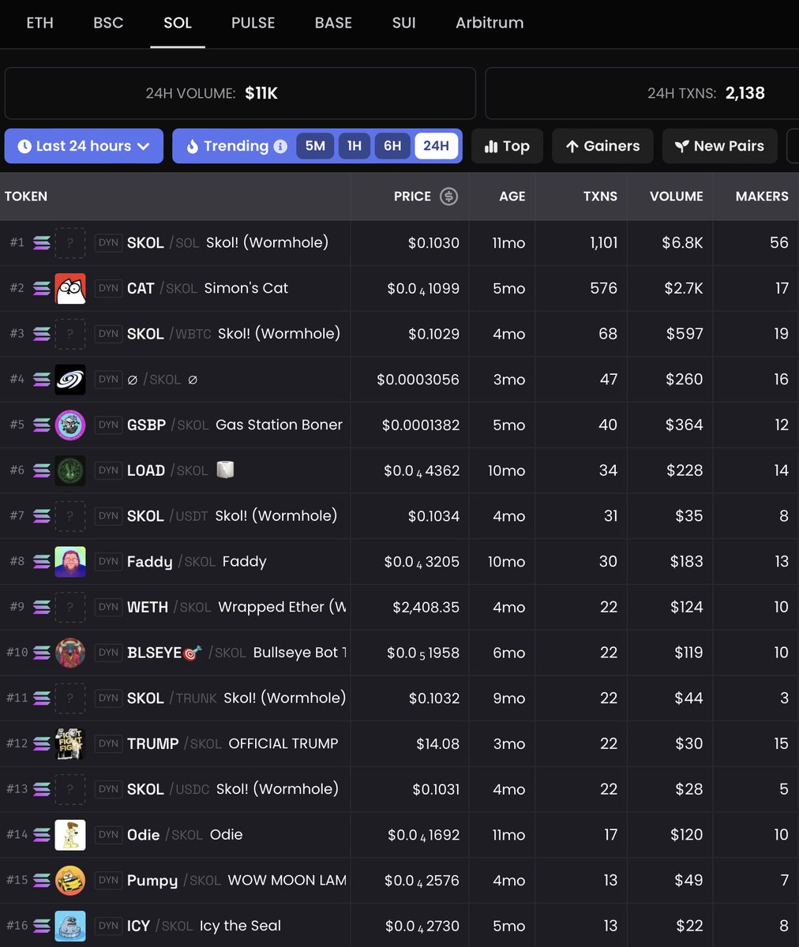Switch to the SUI chain tab
The image size is (799, 947).
pos(403,23)
